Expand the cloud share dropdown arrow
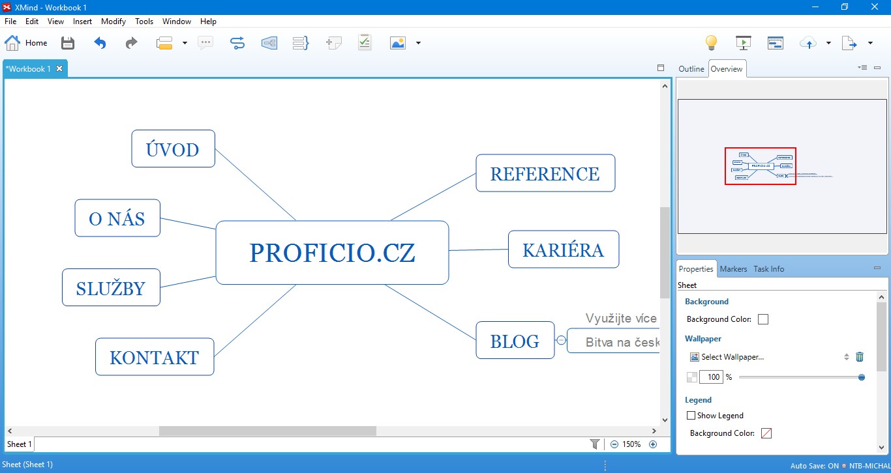 tap(828, 43)
